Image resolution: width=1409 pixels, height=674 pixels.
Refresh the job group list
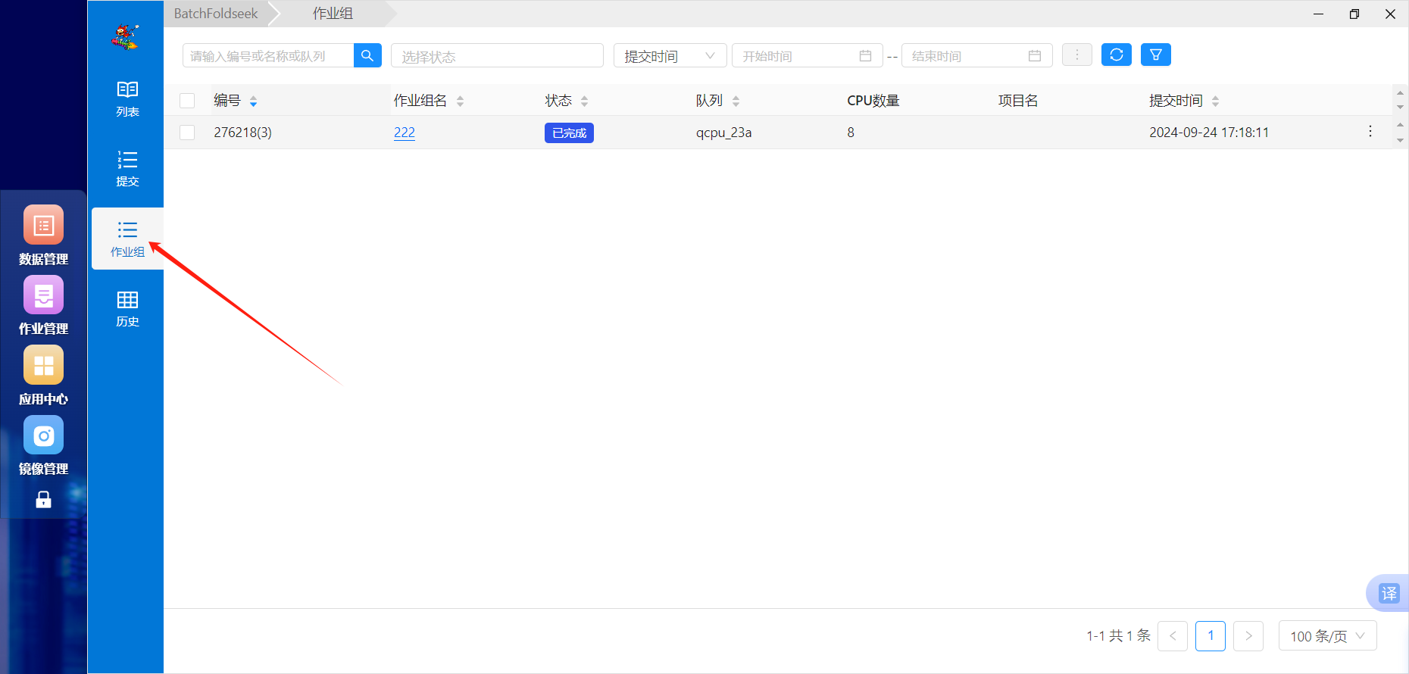coord(1117,55)
